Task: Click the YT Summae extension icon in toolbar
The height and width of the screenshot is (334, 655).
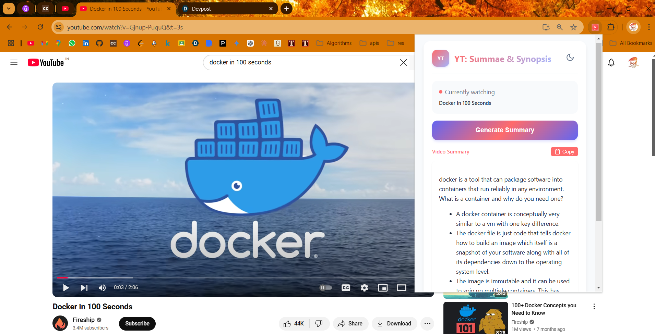Action: 595,27
